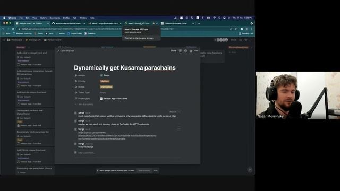Go to Relayer board breadcrumb
The image size is (340, 191).
[x=53, y=40]
